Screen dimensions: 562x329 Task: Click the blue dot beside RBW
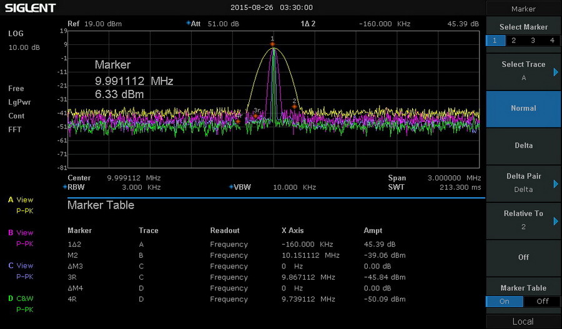(x=65, y=187)
